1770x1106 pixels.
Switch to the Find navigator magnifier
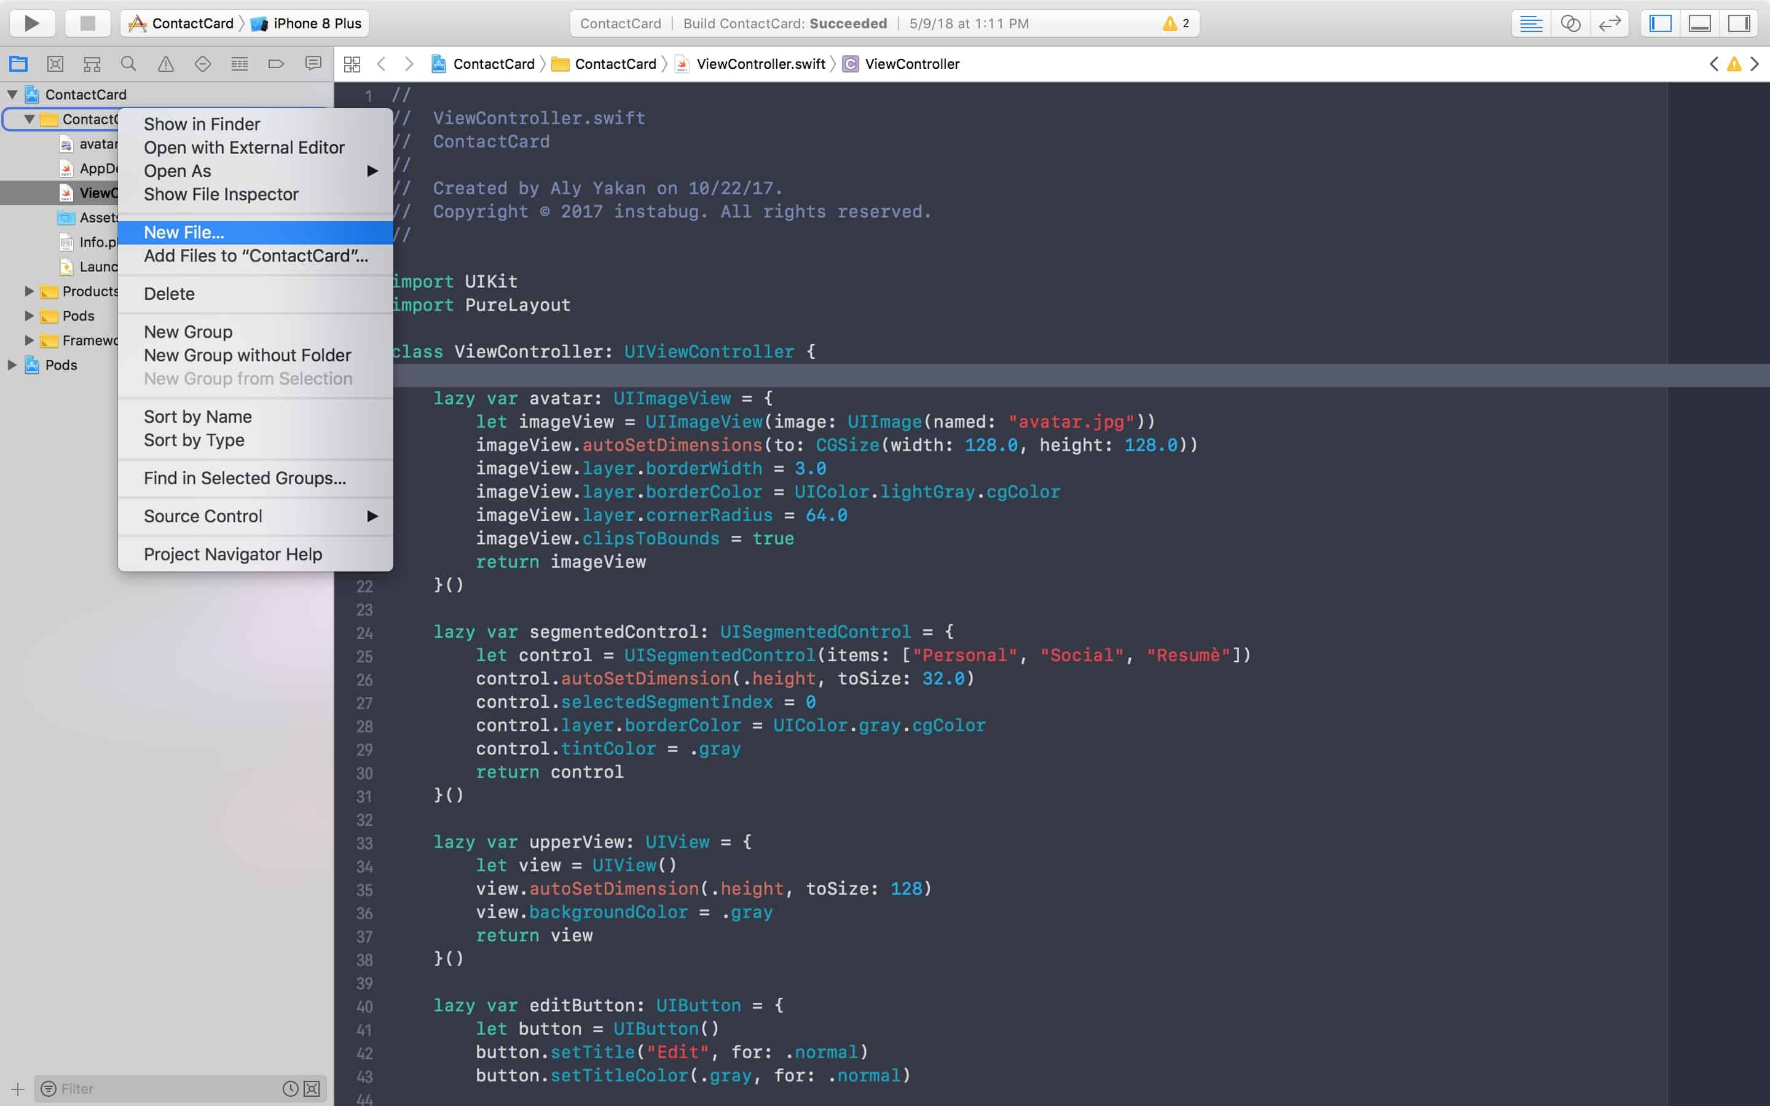click(128, 64)
